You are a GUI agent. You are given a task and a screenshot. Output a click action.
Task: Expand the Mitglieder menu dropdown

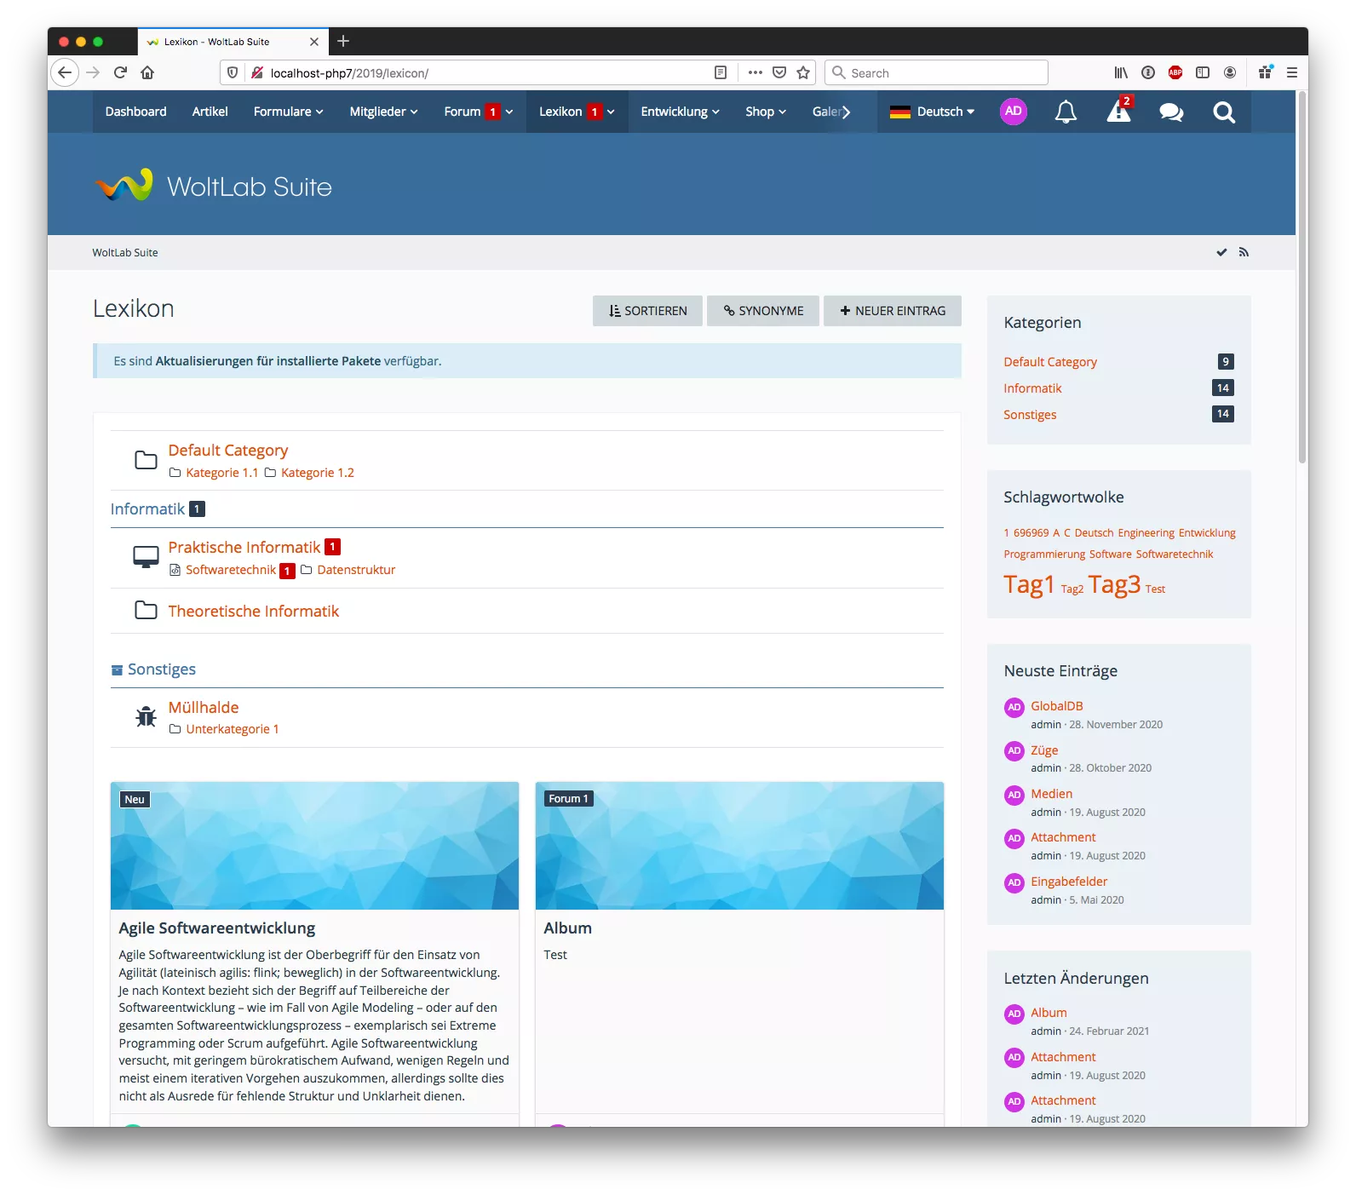383,112
